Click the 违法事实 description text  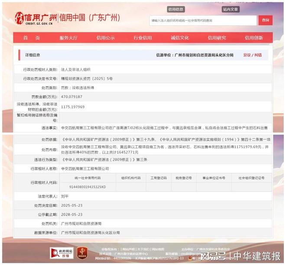(x=164, y=128)
